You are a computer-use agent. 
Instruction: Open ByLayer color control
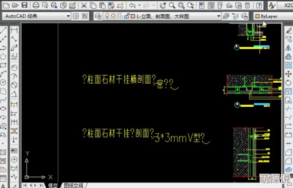click(274, 16)
